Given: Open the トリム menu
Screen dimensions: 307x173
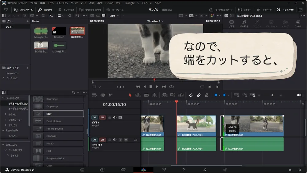Looking at the screenshot, I should (51, 3).
